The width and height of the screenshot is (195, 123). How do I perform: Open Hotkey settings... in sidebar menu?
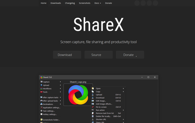click(50, 114)
